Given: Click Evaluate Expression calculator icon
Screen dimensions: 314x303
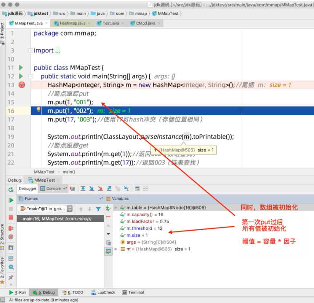Looking at the screenshot, I should tap(137, 188).
